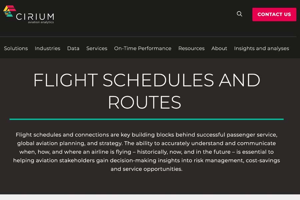Click the Cirium aviation analytics wordmark
Screen dimensions: 300x200
click(x=35, y=18)
